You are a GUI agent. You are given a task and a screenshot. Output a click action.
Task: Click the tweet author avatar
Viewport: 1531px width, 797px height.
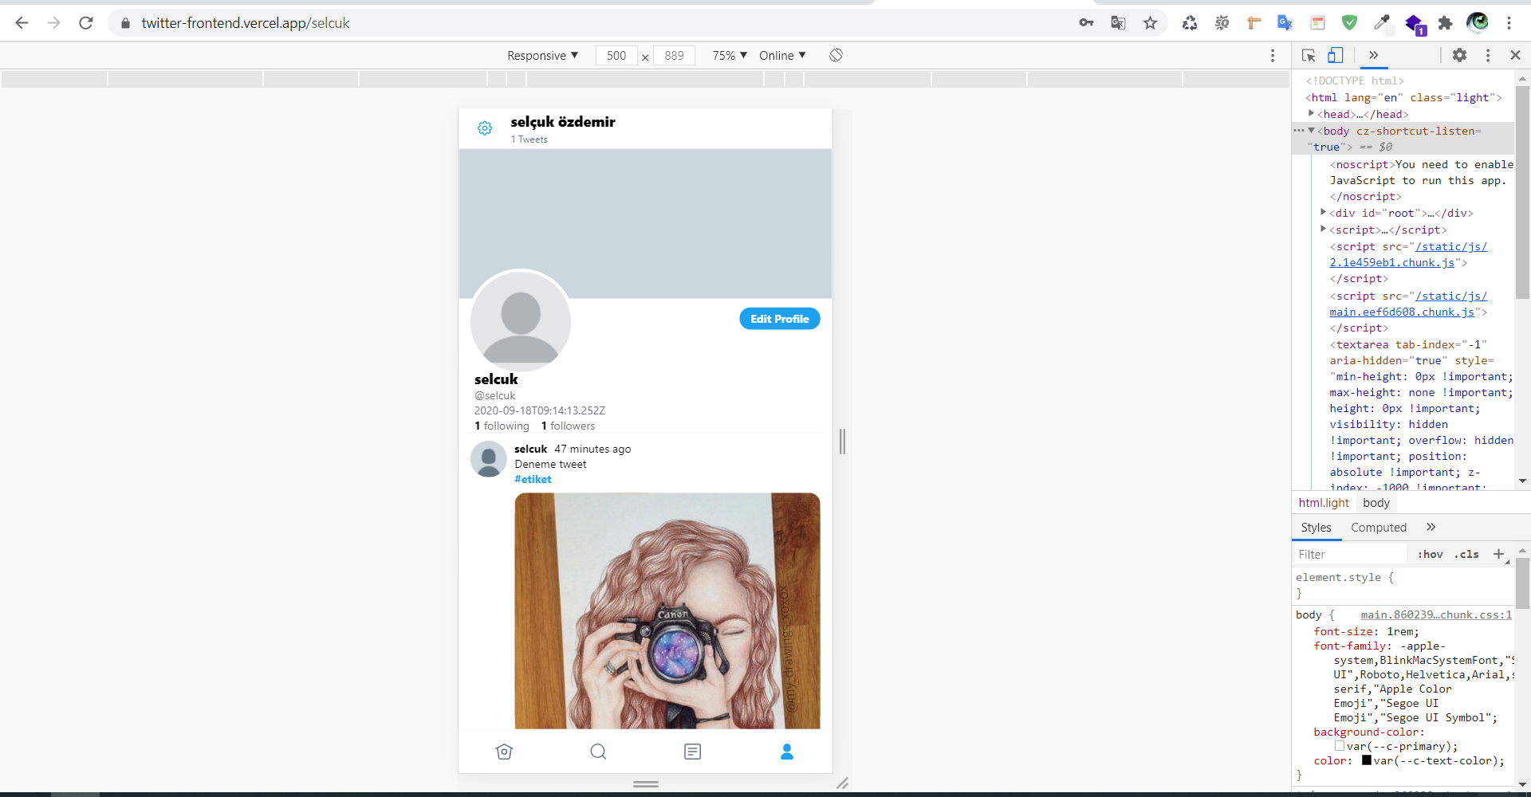pyautogui.click(x=489, y=459)
